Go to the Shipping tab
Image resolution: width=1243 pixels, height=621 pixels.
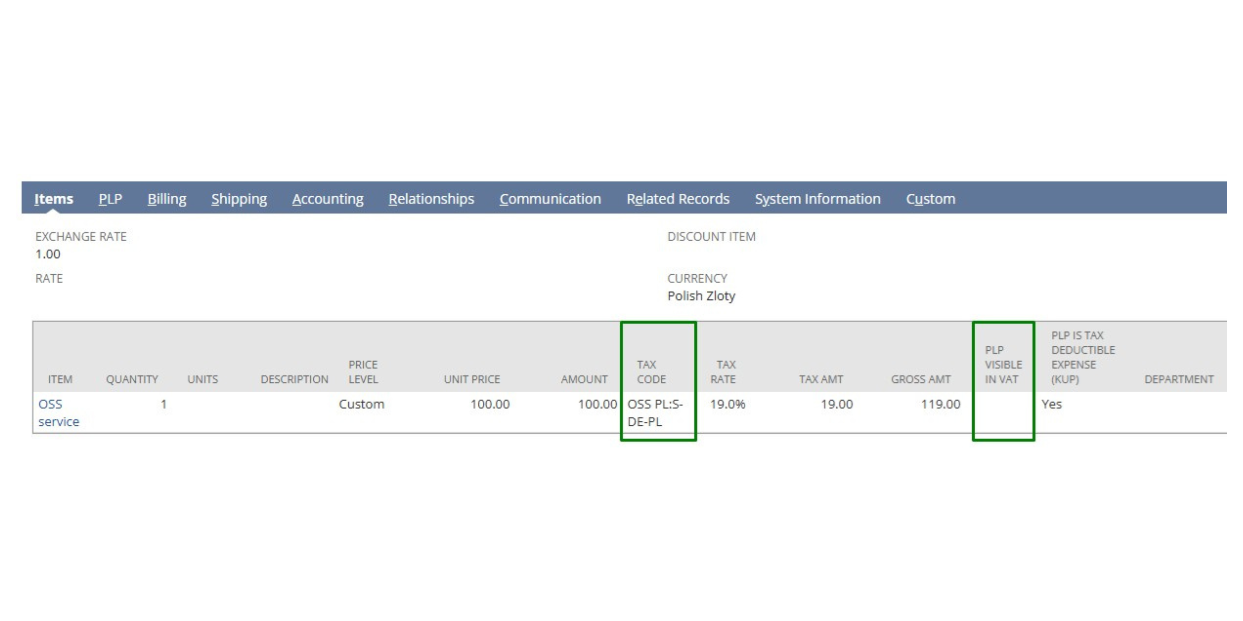239,199
